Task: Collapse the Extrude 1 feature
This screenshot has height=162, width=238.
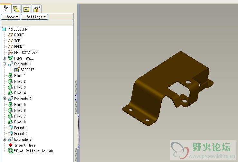Action: (5, 64)
